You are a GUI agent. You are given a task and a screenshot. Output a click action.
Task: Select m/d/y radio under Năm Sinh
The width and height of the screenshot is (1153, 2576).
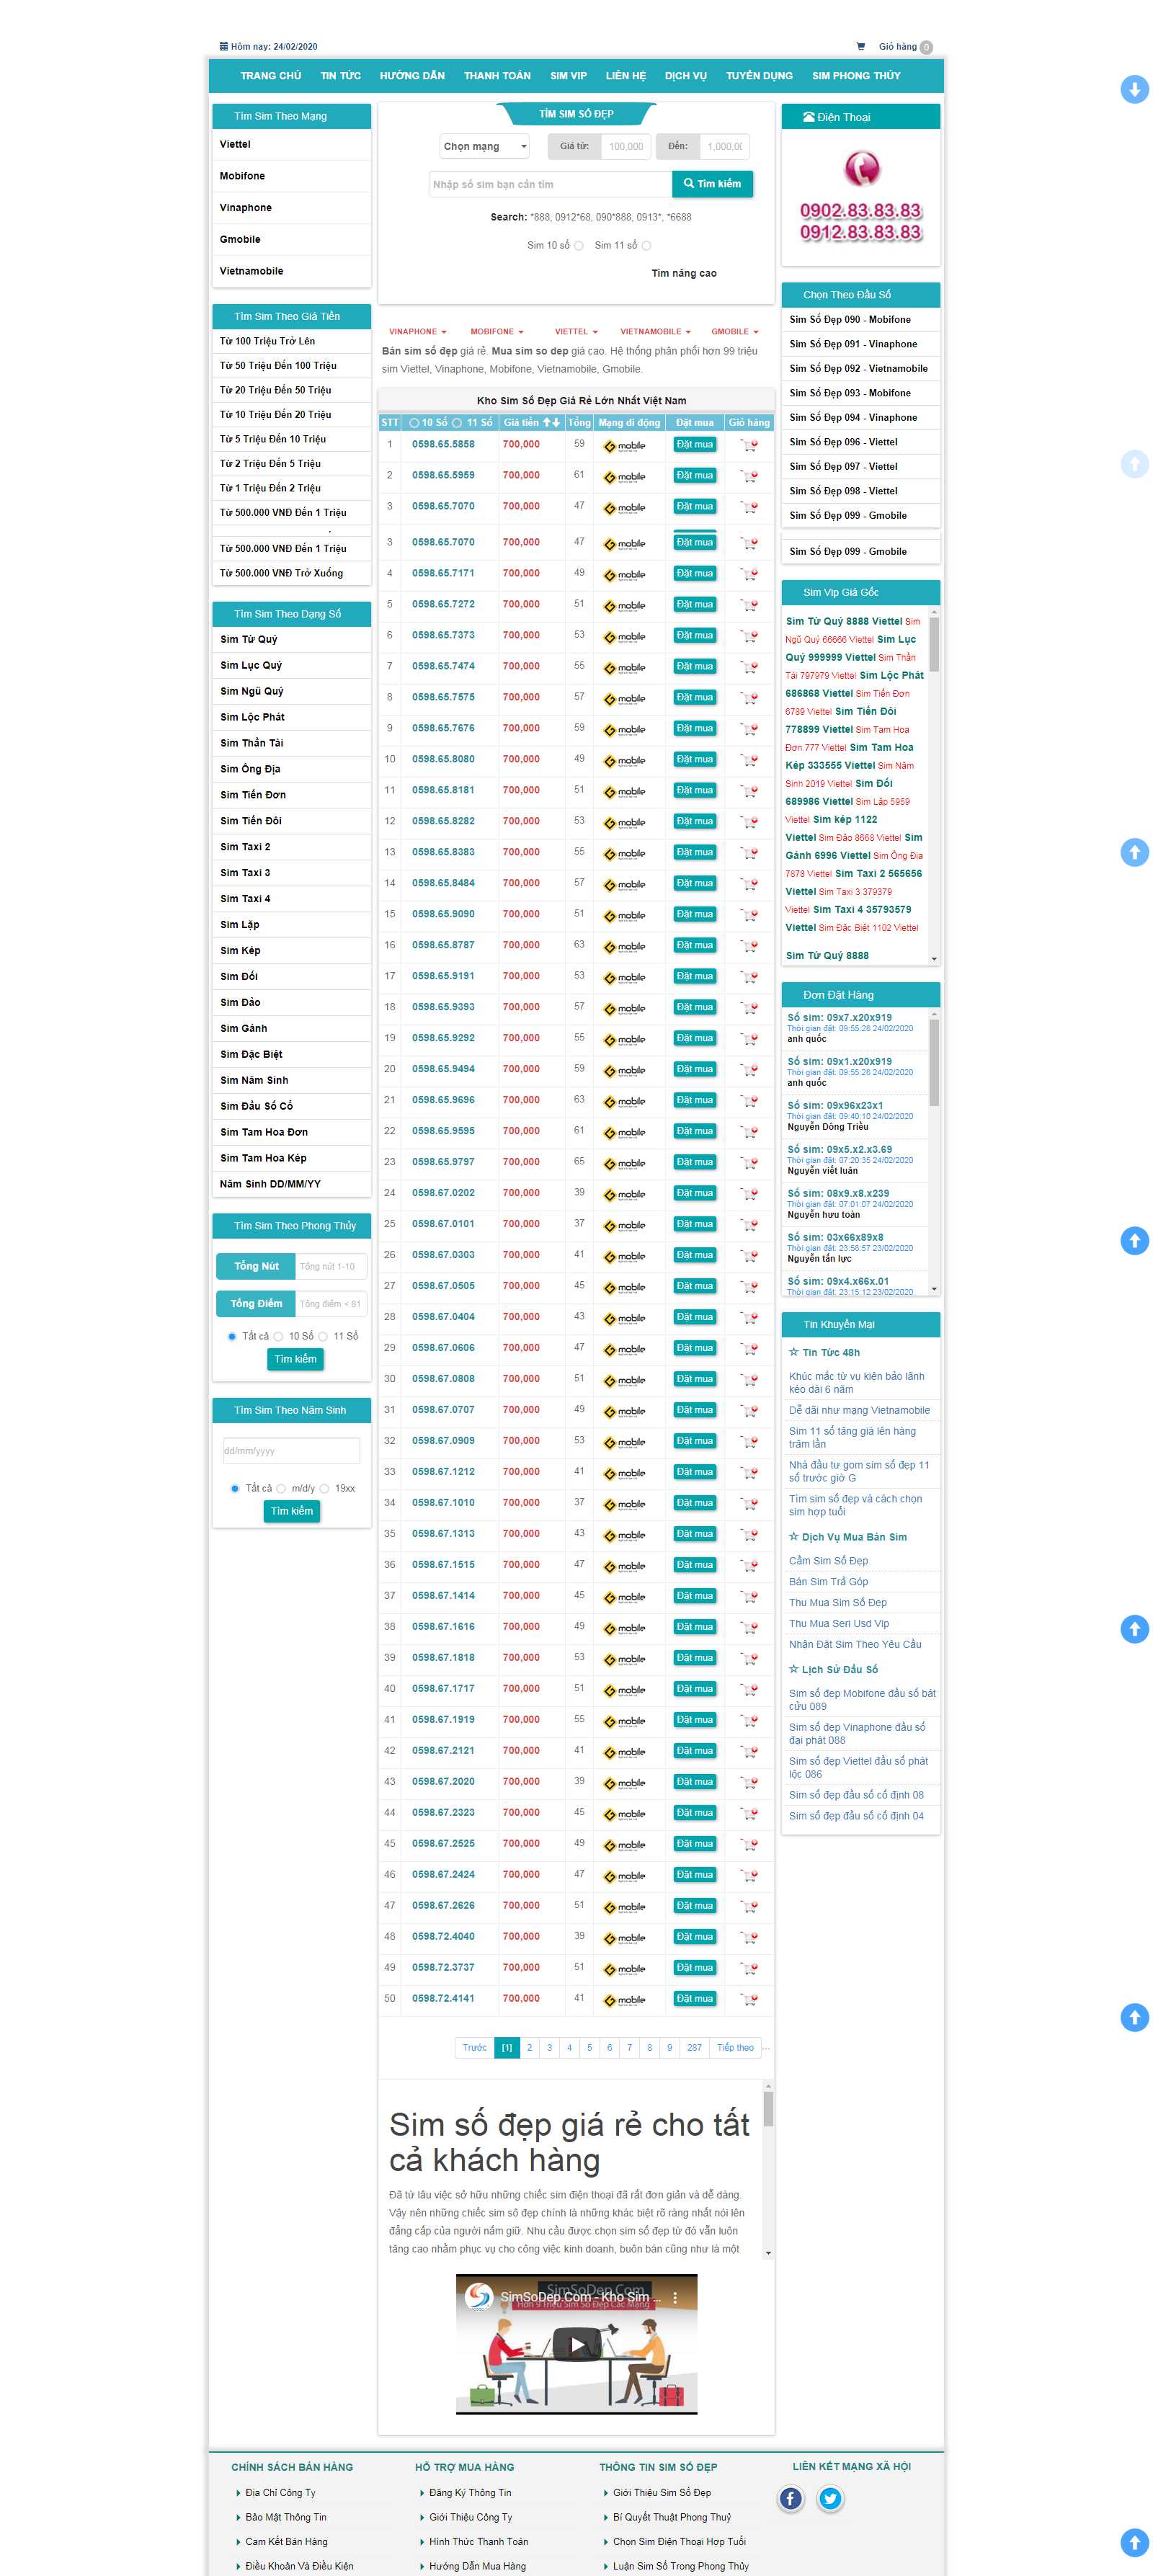point(281,1489)
